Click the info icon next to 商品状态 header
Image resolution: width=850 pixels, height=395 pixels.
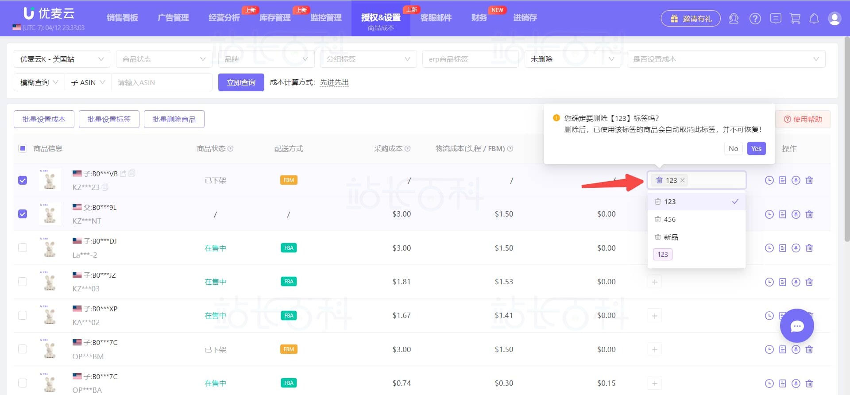point(231,148)
